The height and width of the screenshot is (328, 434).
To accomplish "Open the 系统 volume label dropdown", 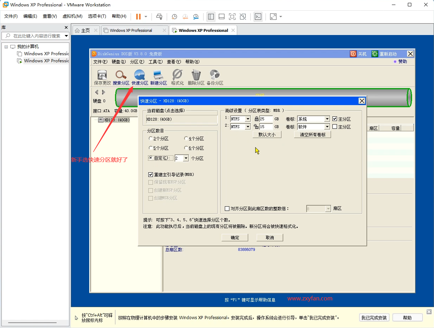I will [x=327, y=119].
